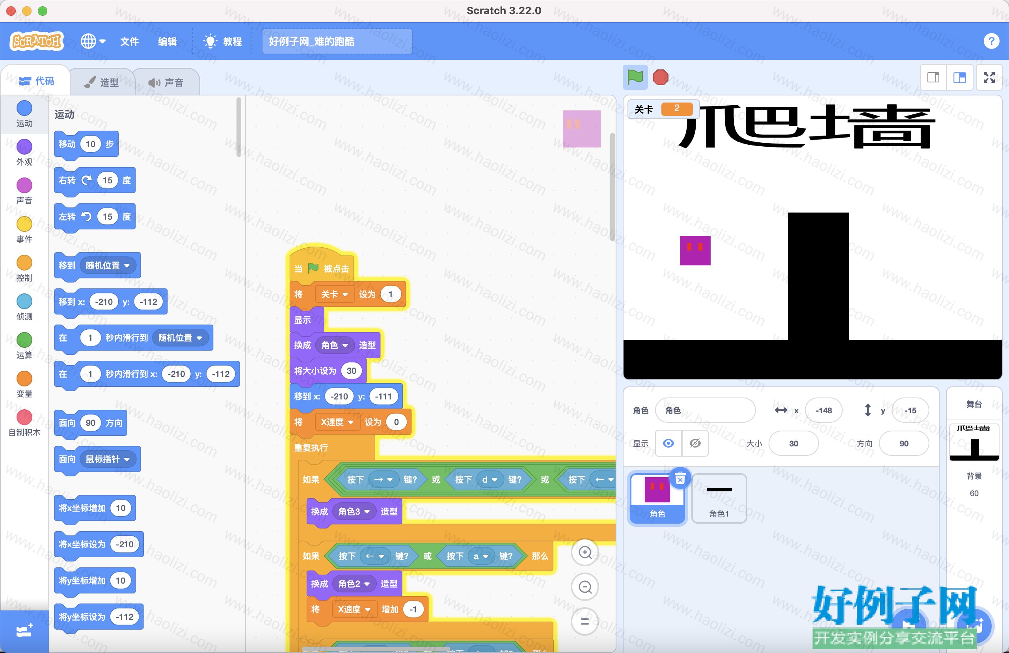The image size is (1009, 653).
Task: Select the 角色 sprite thumbnail
Action: [657, 499]
